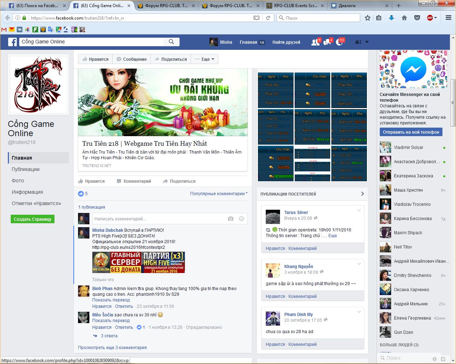The image size is (456, 364).
Task: Click the camera icon in comment box
Action: [x=230, y=219]
